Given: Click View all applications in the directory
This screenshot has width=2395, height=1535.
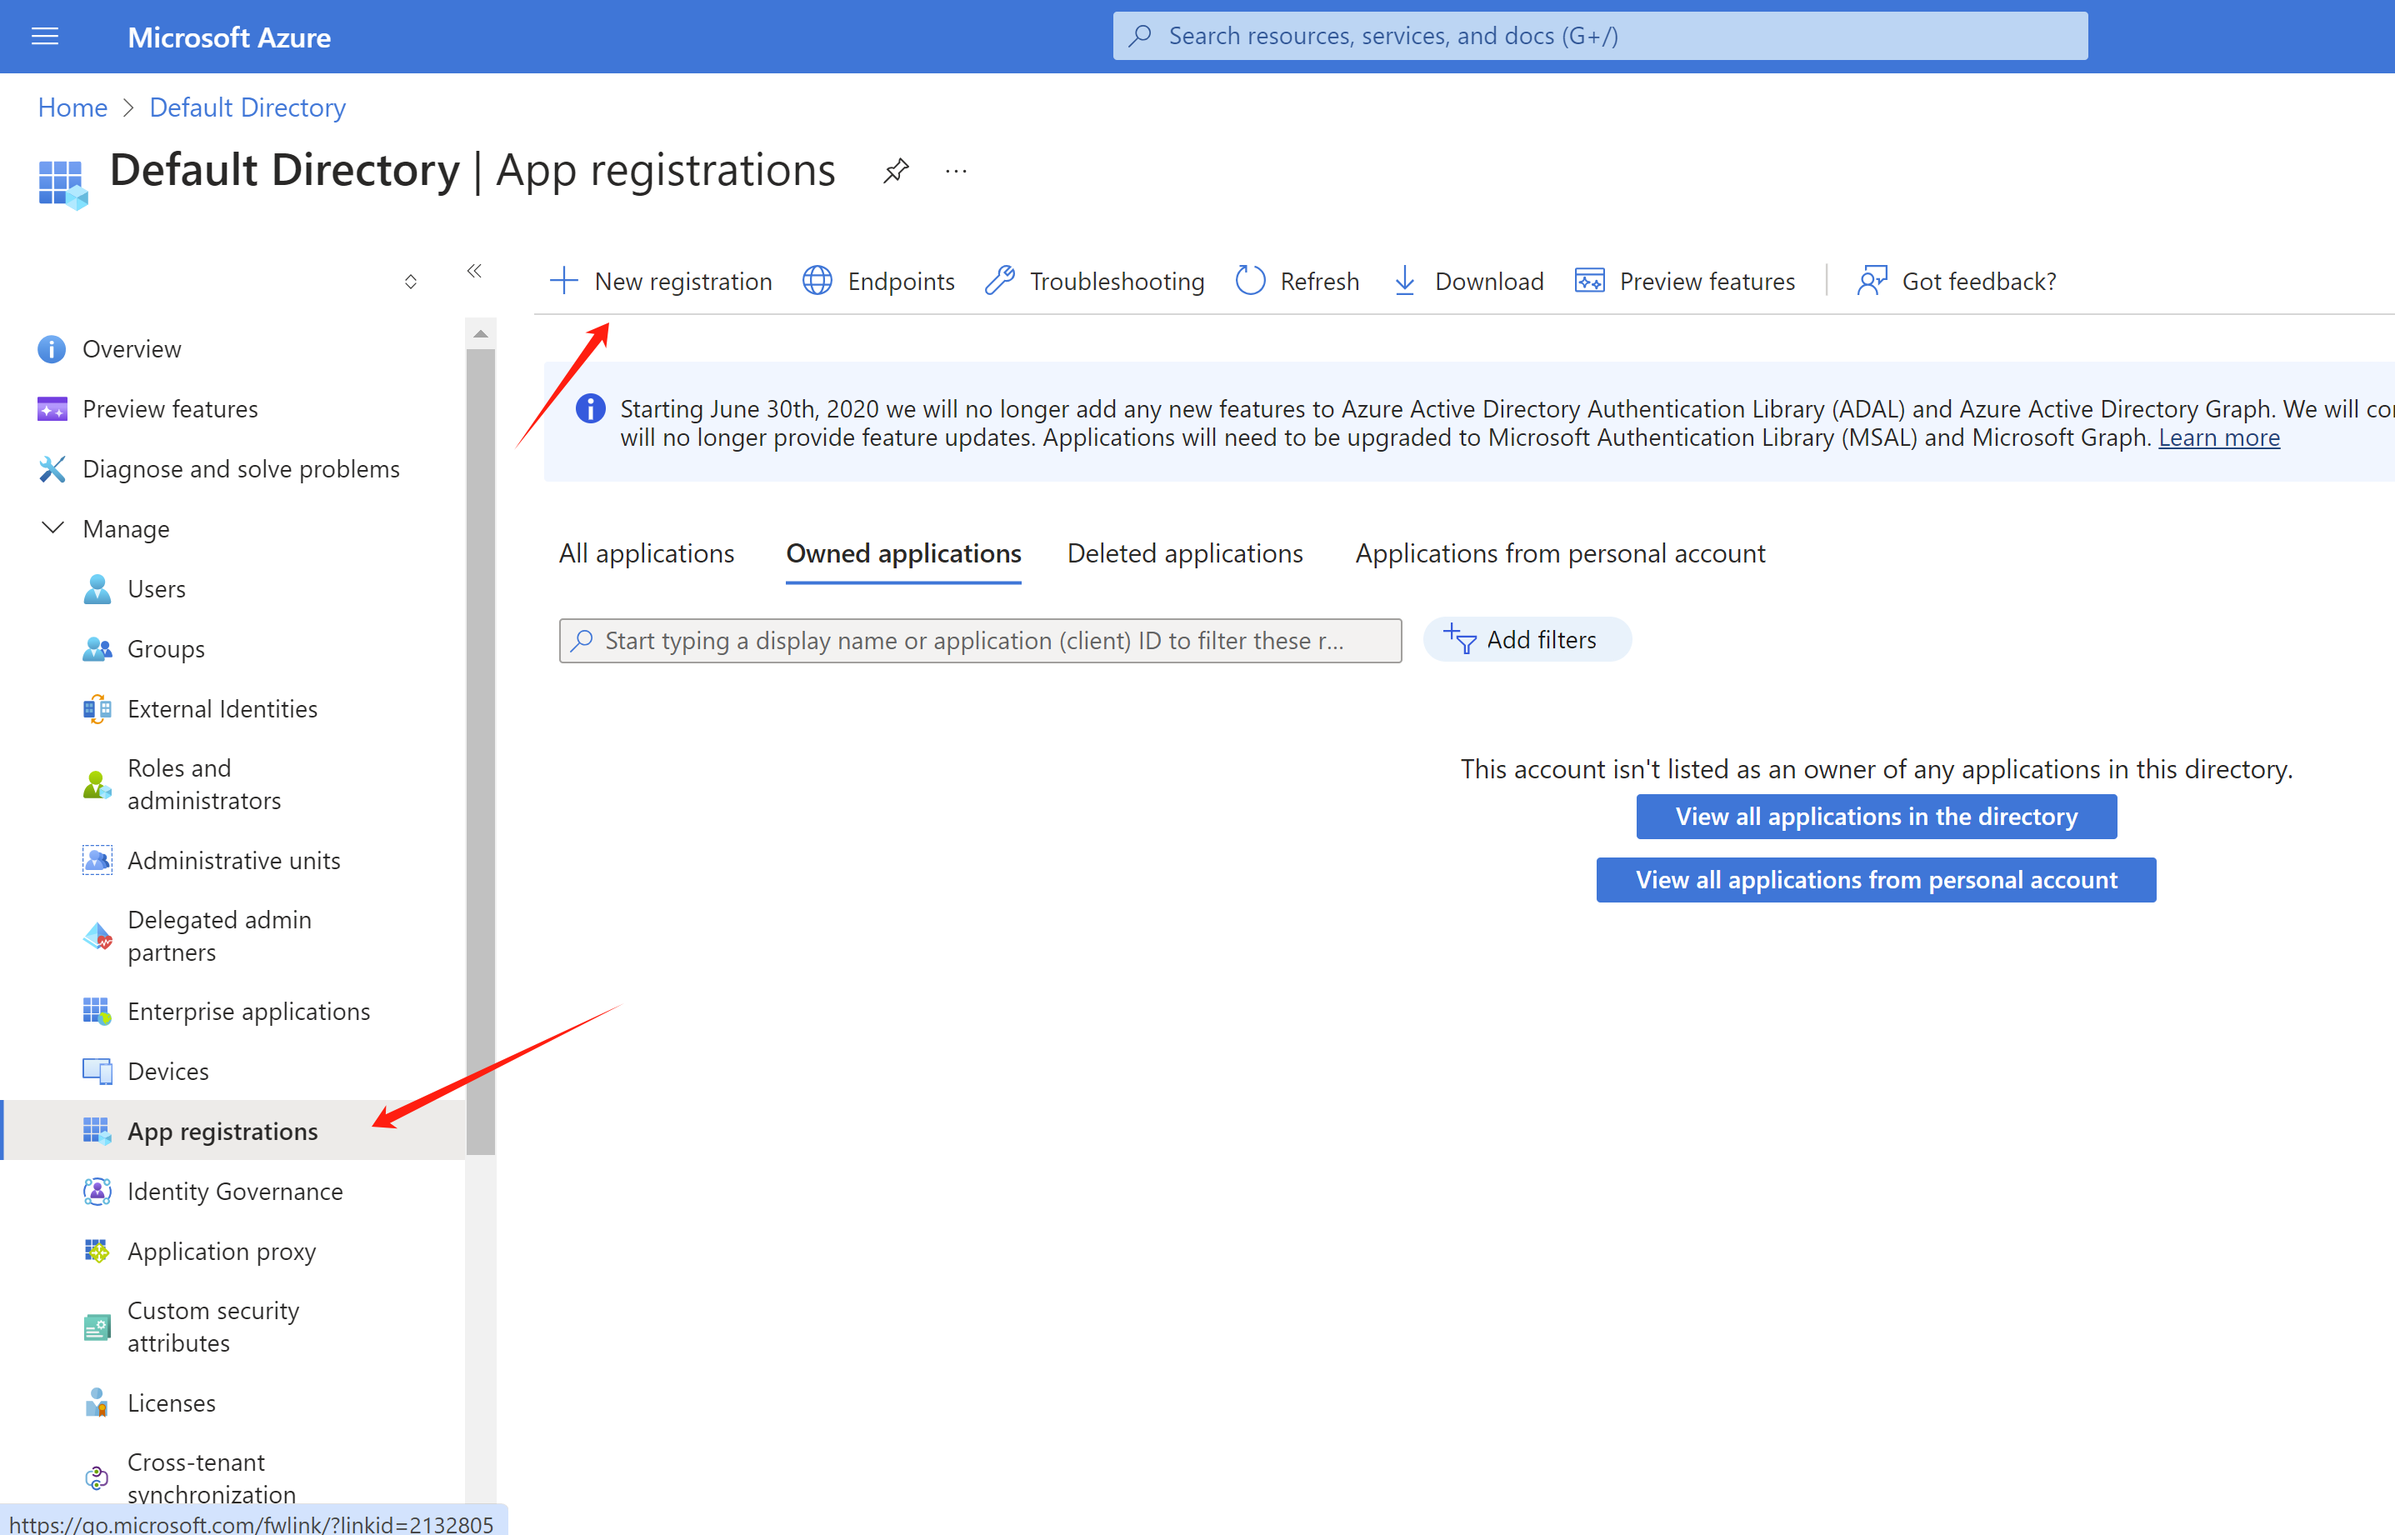Looking at the screenshot, I should tap(1876, 817).
